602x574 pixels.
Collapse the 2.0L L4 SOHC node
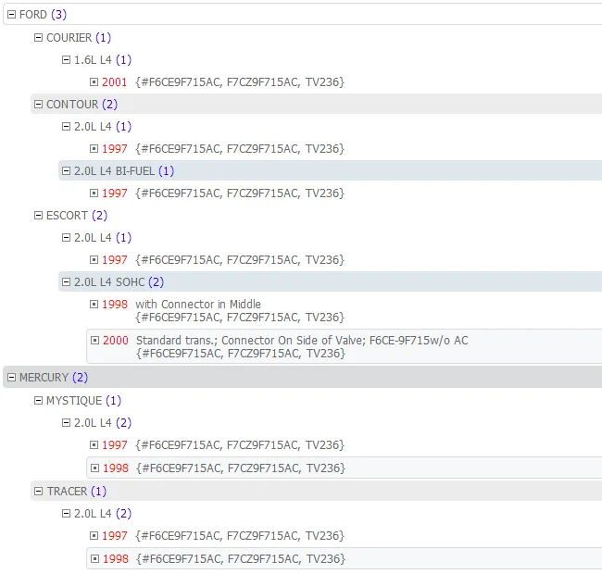[x=66, y=282]
